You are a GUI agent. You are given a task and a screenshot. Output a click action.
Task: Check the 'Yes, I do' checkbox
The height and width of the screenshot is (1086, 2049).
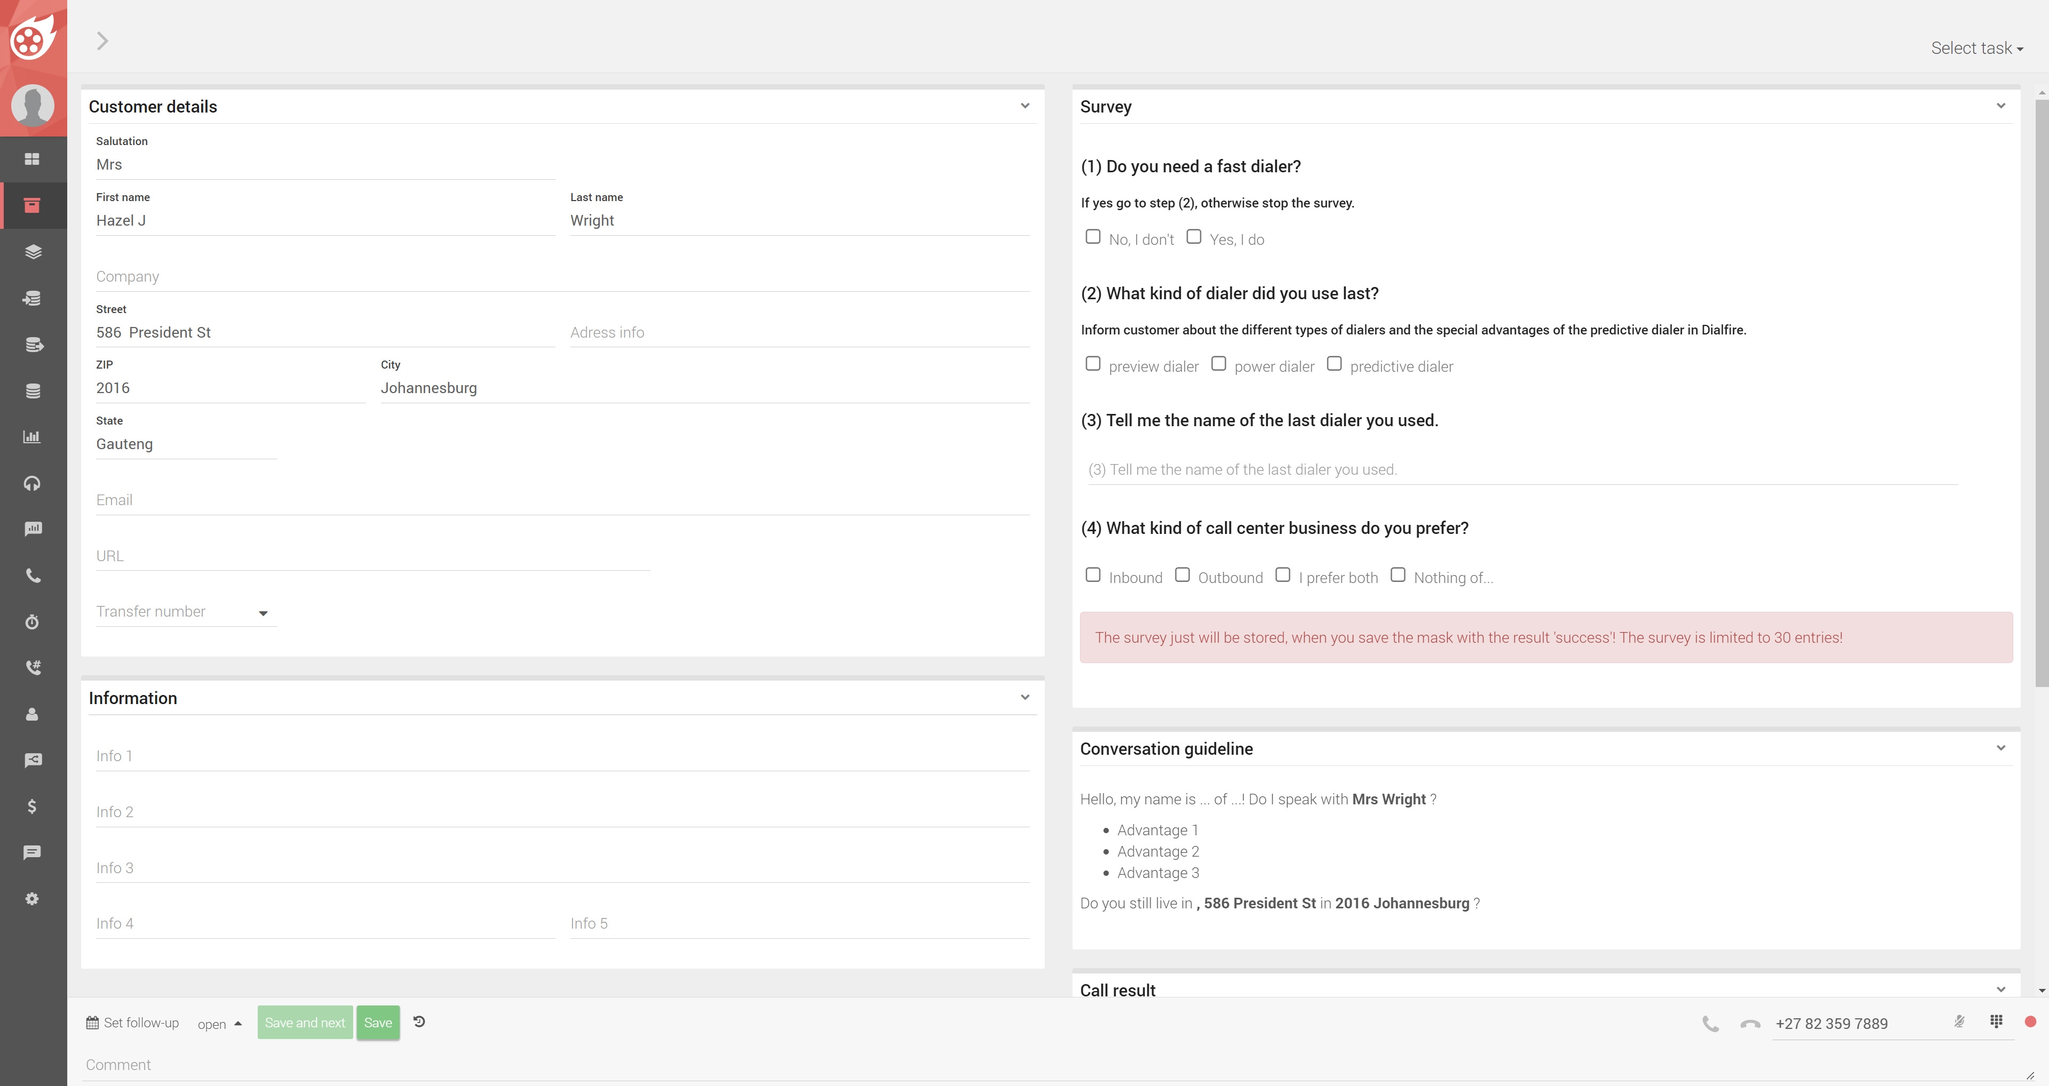click(x=1193, y=237)
